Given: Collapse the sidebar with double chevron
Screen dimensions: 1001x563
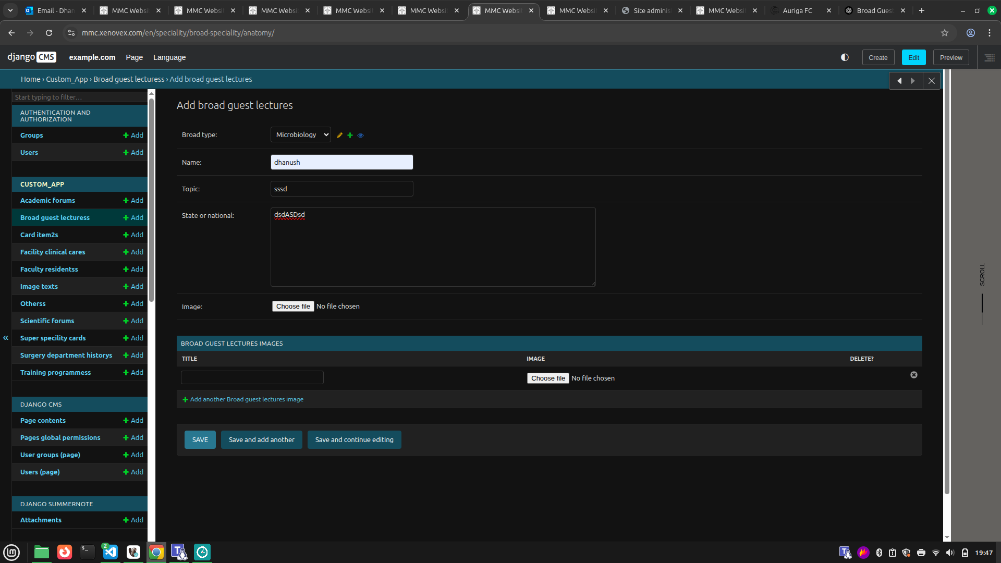Looking at the screenshot, I should click(6, 338).
